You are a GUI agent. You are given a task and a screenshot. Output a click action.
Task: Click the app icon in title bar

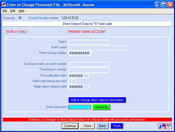point(4,4)
